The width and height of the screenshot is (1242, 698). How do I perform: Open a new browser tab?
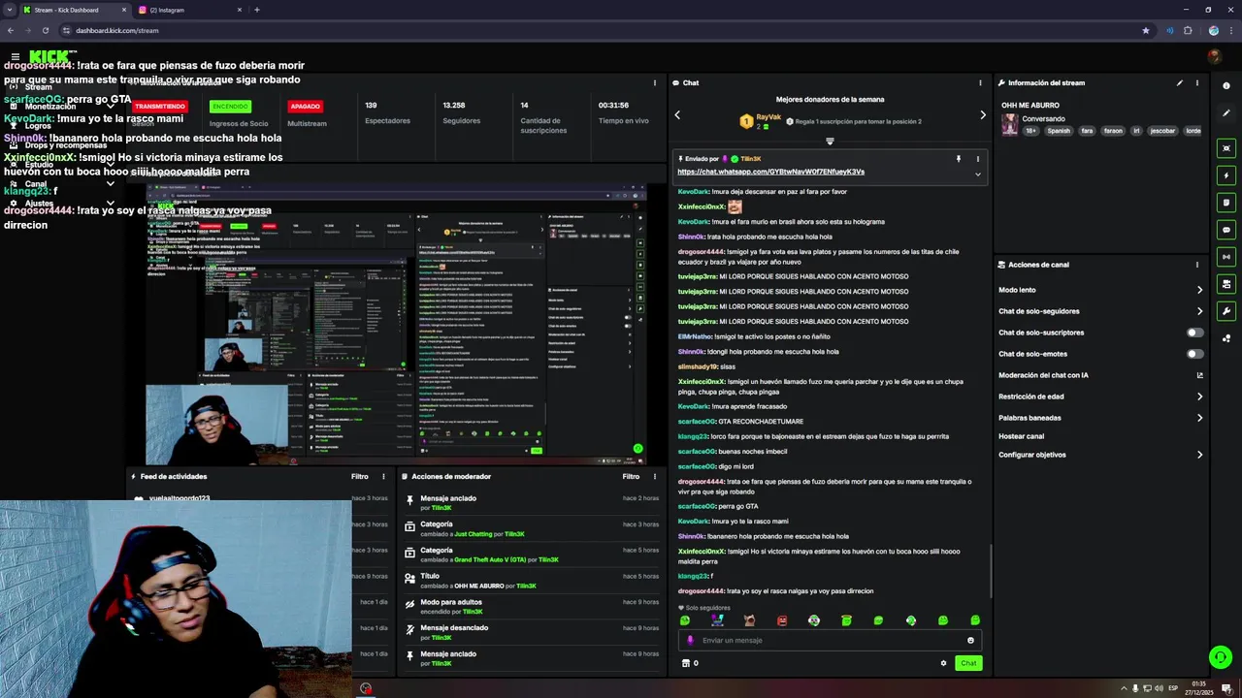click(256, 10)
